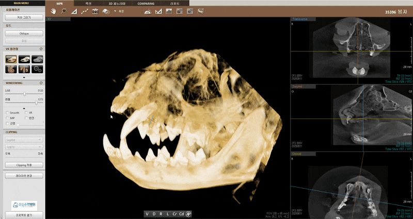
Task: Click the open project button
Action: [24, 215]
